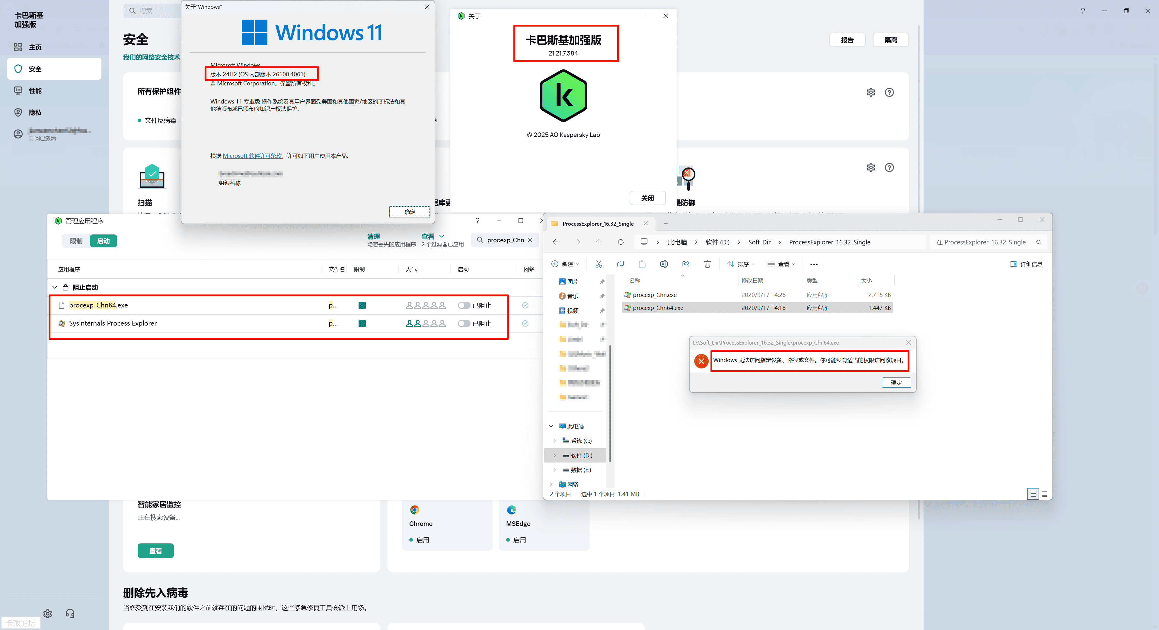
Task: Switch Explorer to details list view
Action: [x=1033, y=494]
